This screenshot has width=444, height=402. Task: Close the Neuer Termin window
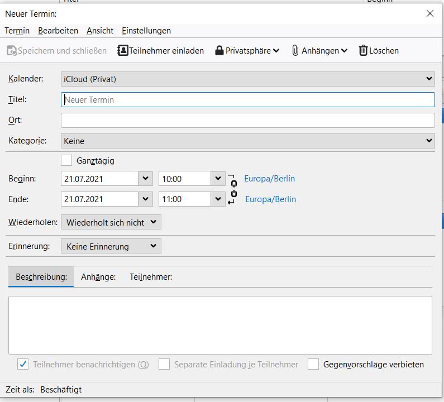tap(429, 13)
